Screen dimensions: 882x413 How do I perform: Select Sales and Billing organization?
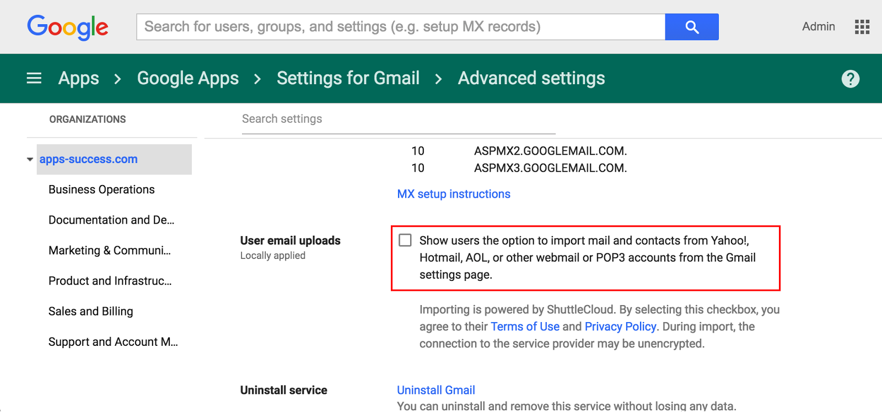point(91,311)
